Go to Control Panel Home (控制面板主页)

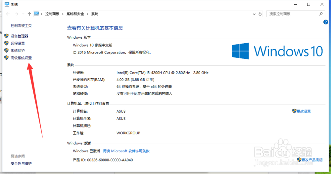[21, 26]
